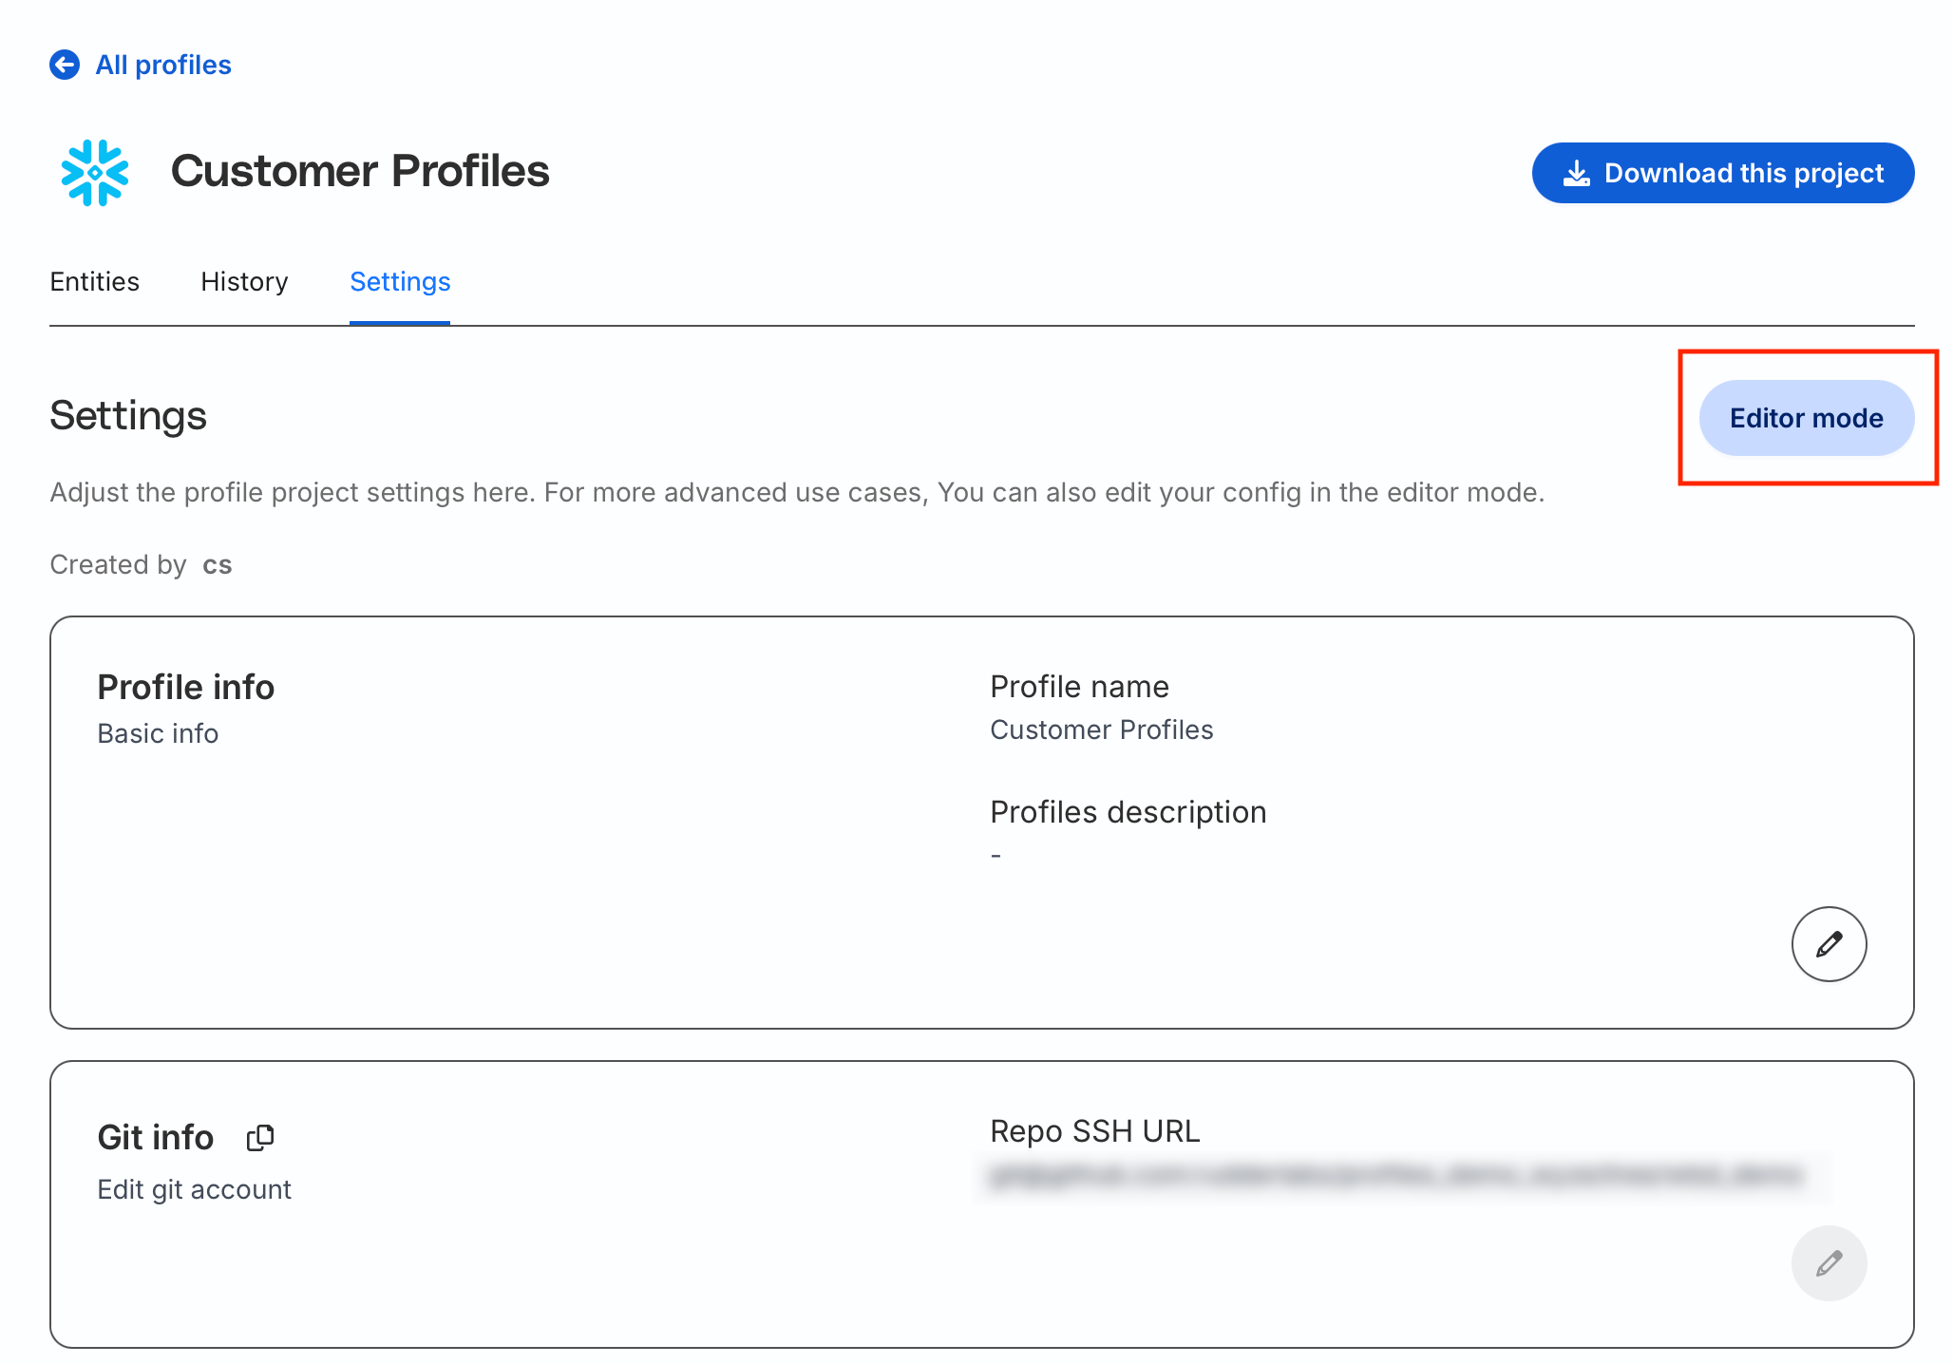Image resolution: width=1953 pixels, height=1364 pixels.
Task: Click the Profile info card heading
Action: [x=186, y=687]
